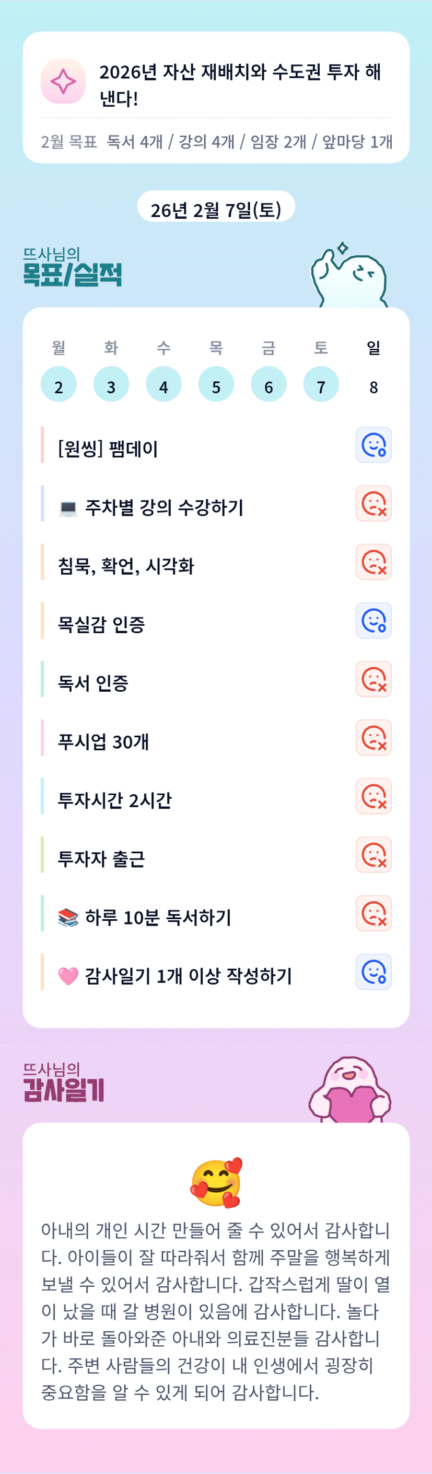Image resolution: width=432 pixels, height=1474 pixels.
Task: Click success face icon for 목실감 인증
Action: pyautogui.click(x=373, y=620)
